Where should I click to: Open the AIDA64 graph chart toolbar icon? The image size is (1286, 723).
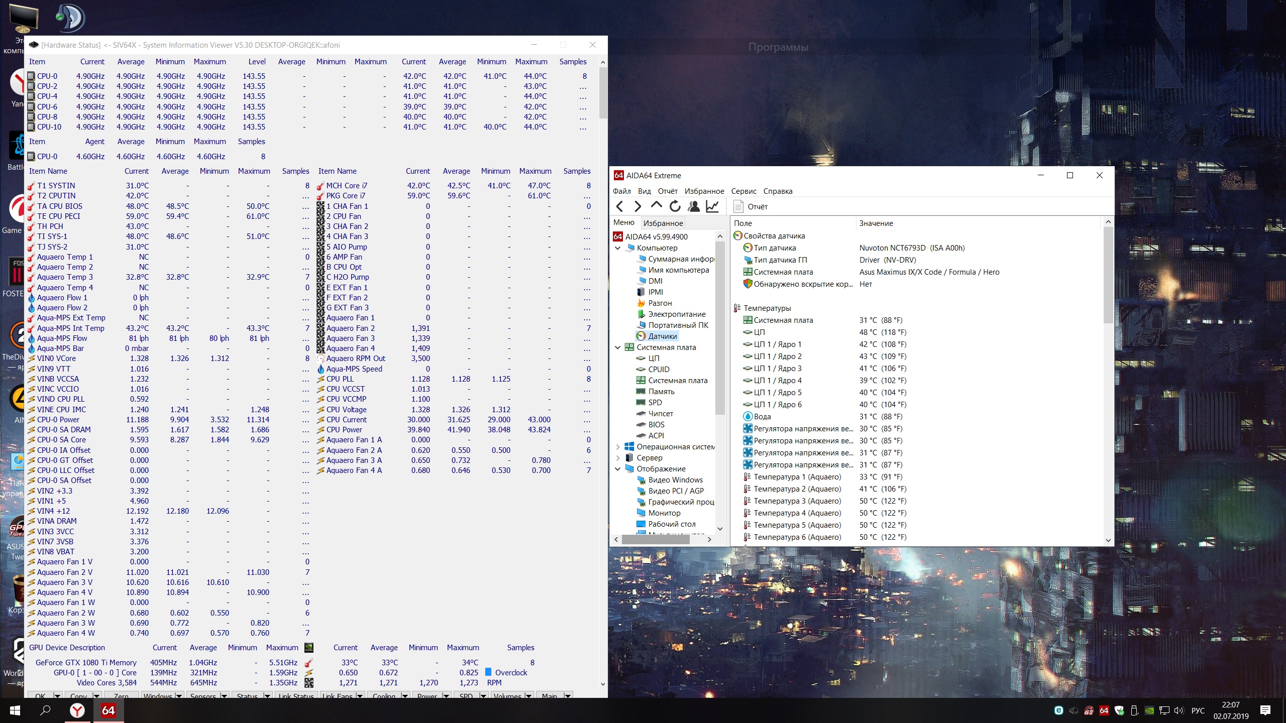pos(712,206)
